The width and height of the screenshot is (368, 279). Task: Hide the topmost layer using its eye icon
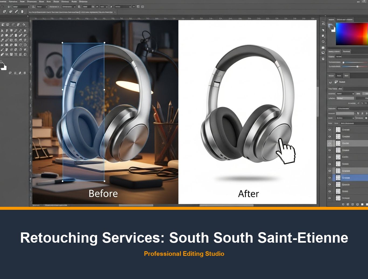pyautogui.click(x=329, y=130)
